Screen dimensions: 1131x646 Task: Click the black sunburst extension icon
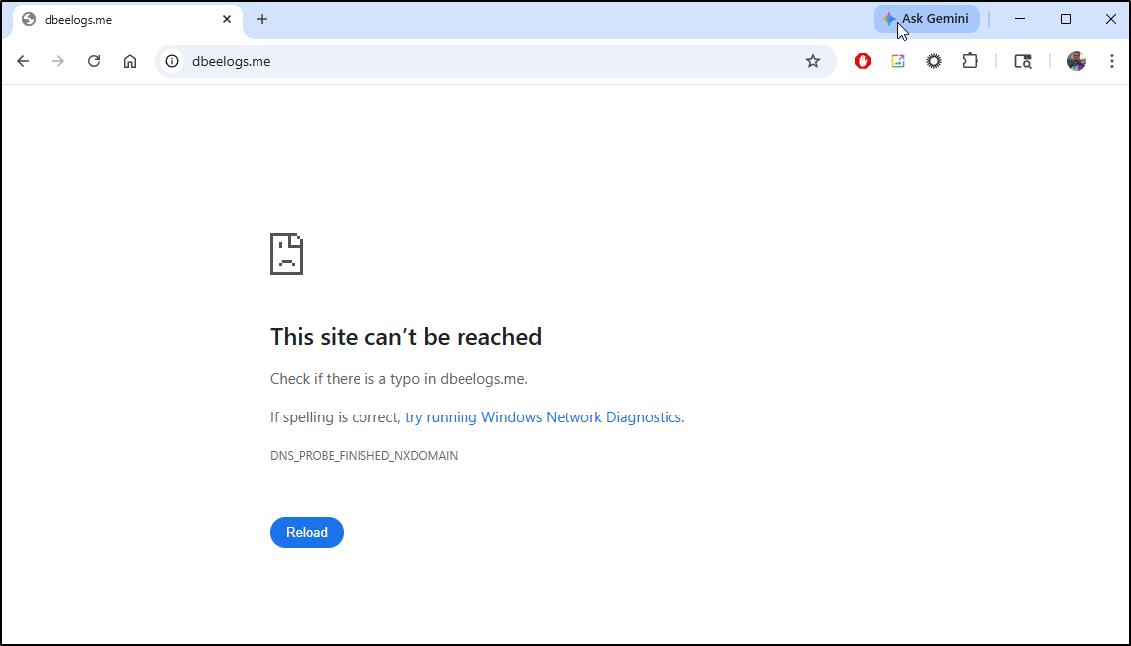point(934,61)
